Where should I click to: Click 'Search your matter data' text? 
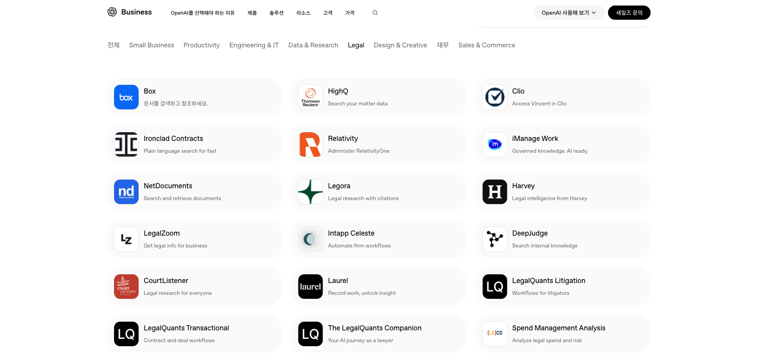click(358, 103)
